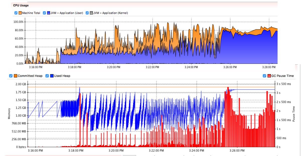The image size is (301, 156).
Task: Toggle the JVM + Application (Kernel) checkbox
Action: coord(87,13)
